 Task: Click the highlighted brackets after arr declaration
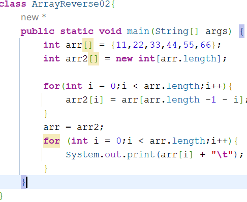pyautogui.click(x=88, y=45)
